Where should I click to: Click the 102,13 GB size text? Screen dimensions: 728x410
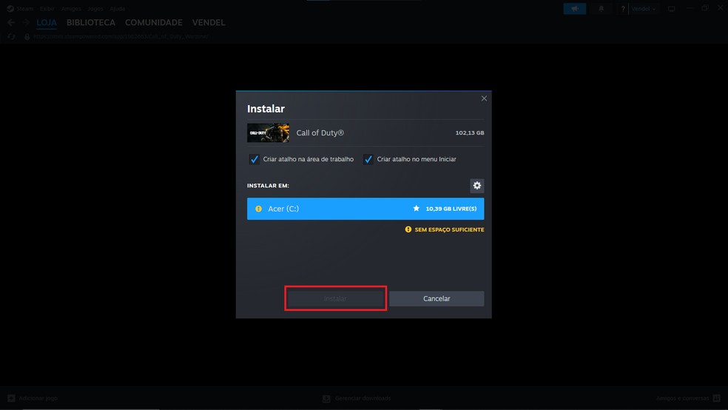469,132
